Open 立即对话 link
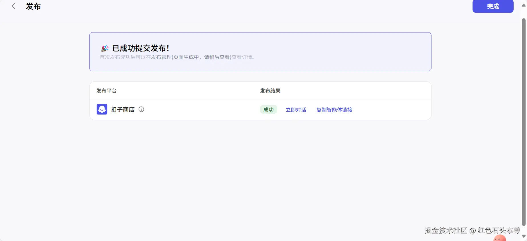The width and height of the screenshot is (527, 241). tap(296, 110)
